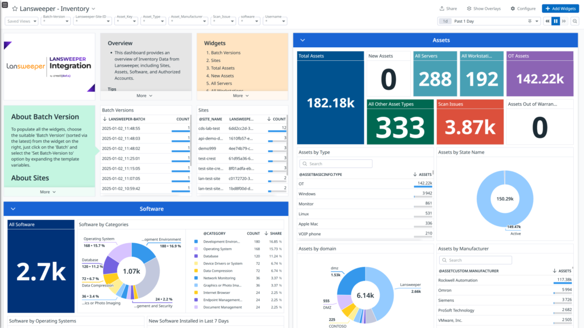Click the pin icon in time selector
This screenshot has height=328, width=584.
tap(530, 21)
